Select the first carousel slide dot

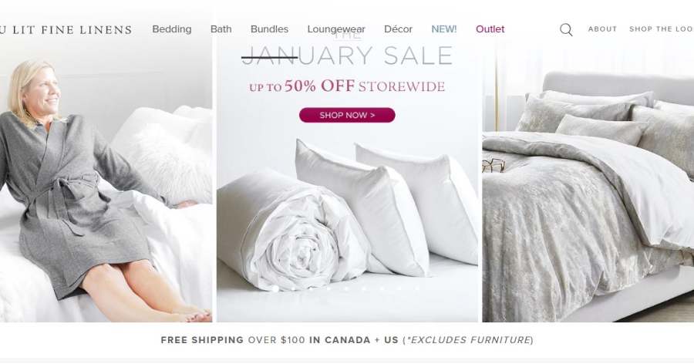[276, 288]
